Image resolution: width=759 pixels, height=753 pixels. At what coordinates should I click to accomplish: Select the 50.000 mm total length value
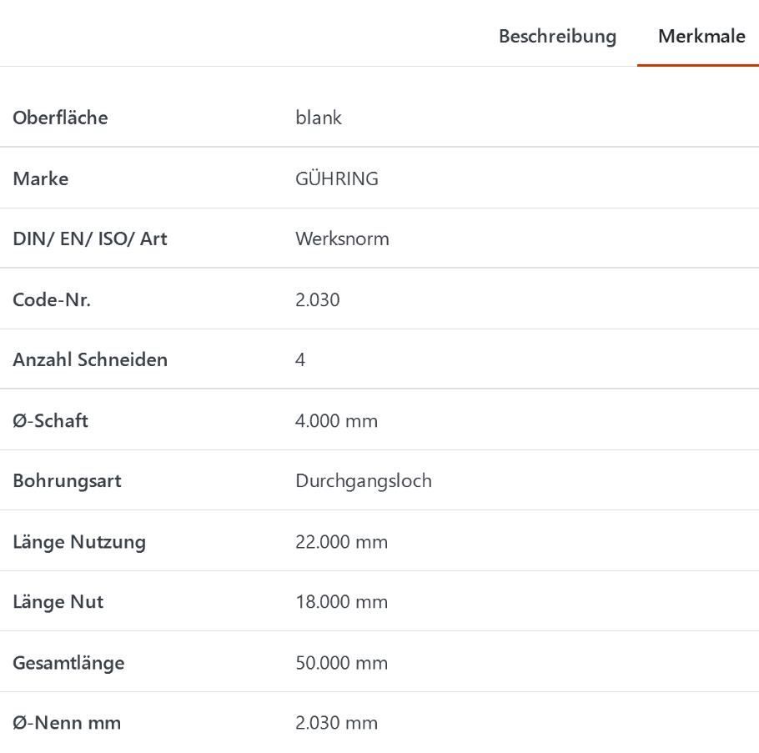(341, 663)
